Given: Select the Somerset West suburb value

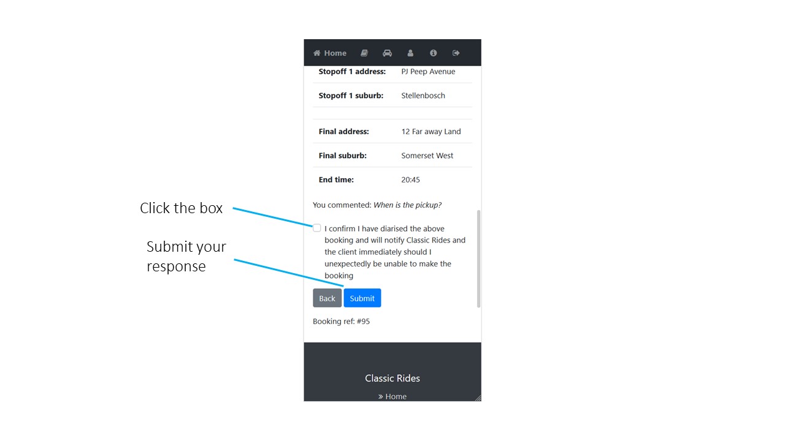Looking at the screenshot, I should 427,156.
